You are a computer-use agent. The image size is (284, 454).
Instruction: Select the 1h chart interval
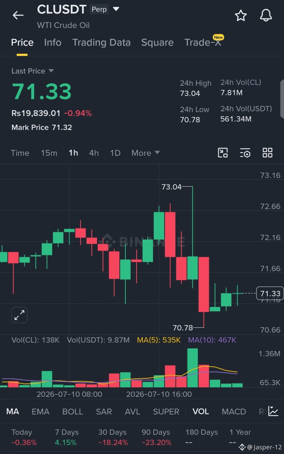(73, 153)
